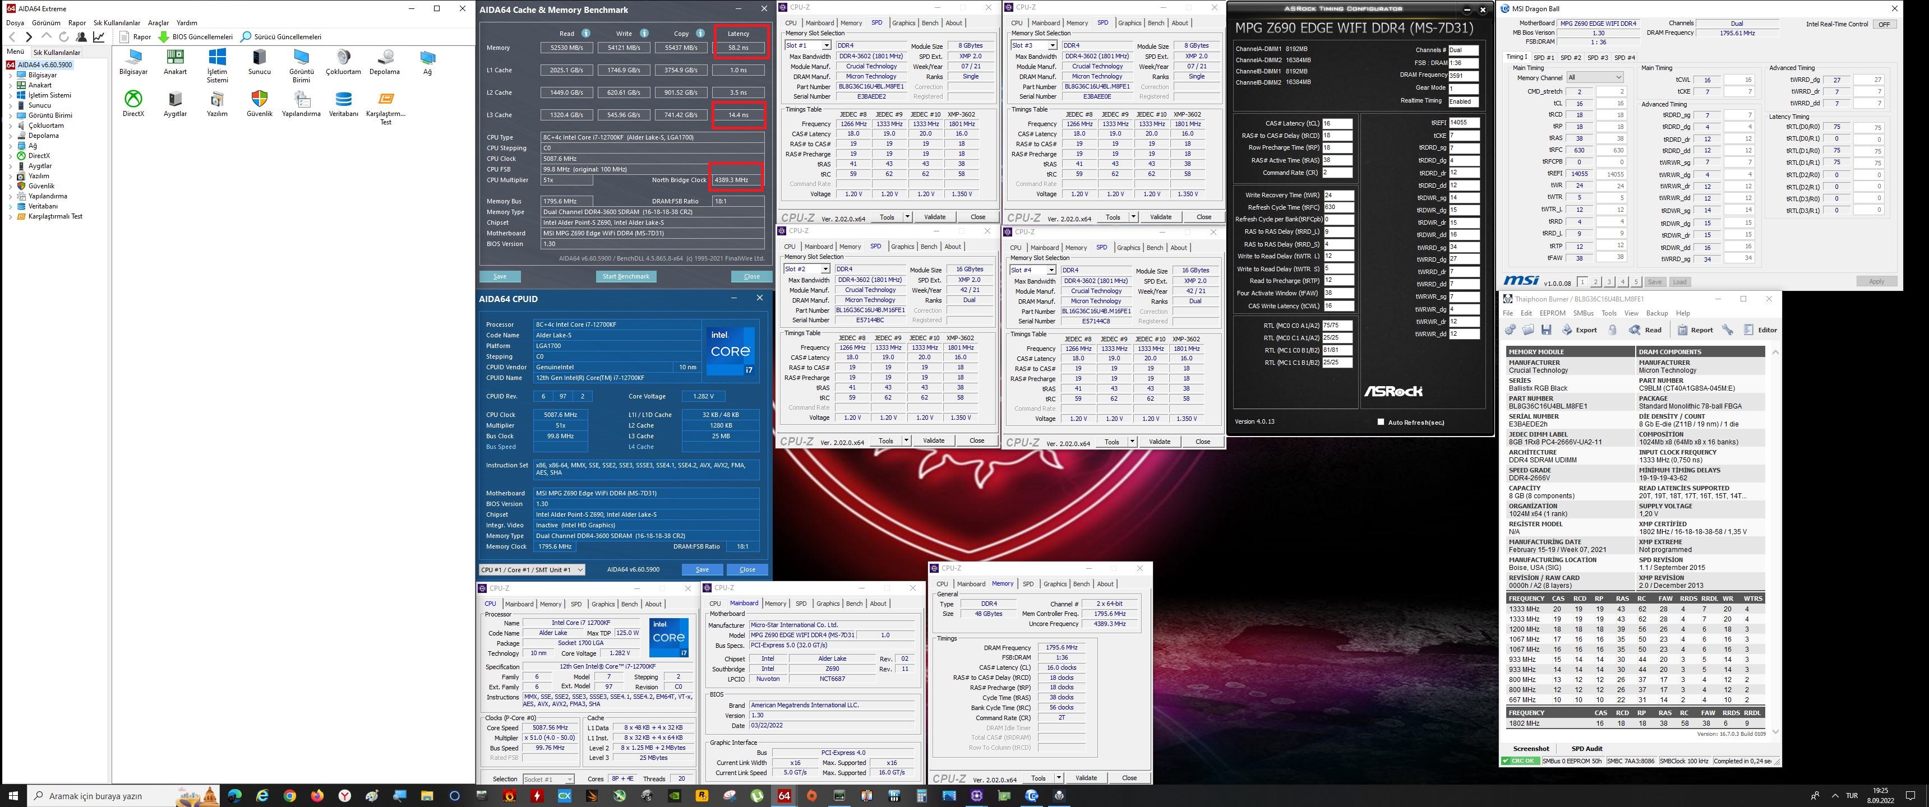This screenshot has height=807, width=1929.
Task: Click Report in Thaiphoon Burner toolbar
Action: (1695, 330)
